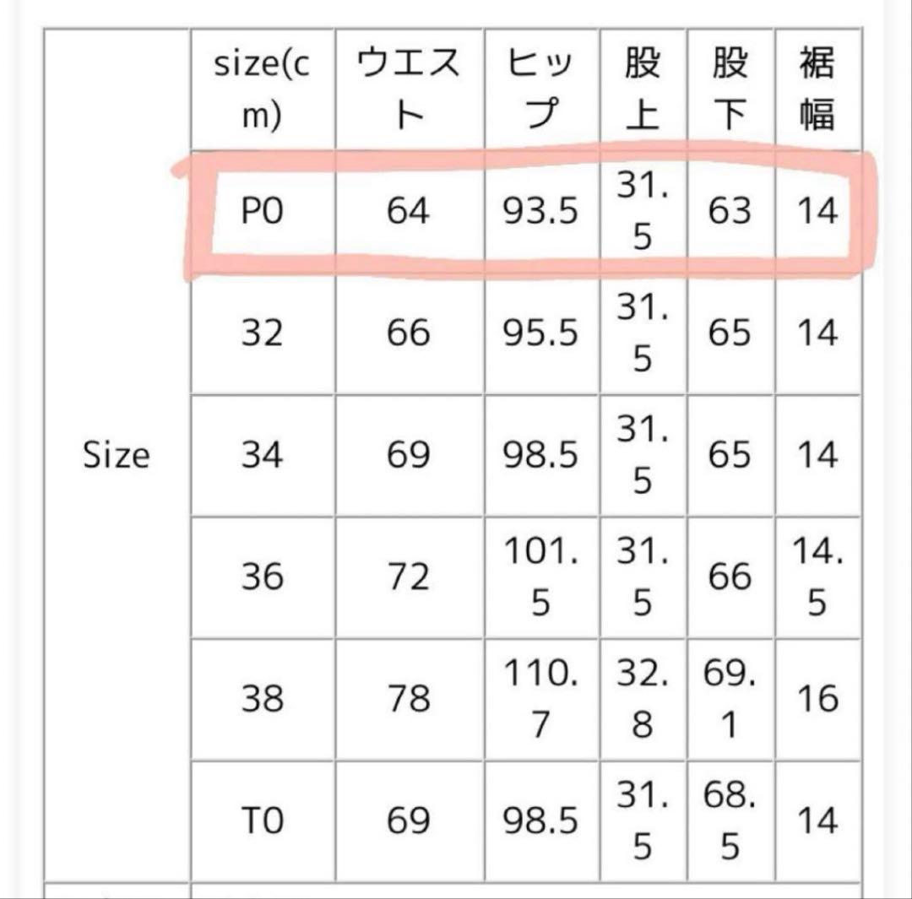912x899 pixels.
Task: Select the 股下 column header
Action: point(730,89)
